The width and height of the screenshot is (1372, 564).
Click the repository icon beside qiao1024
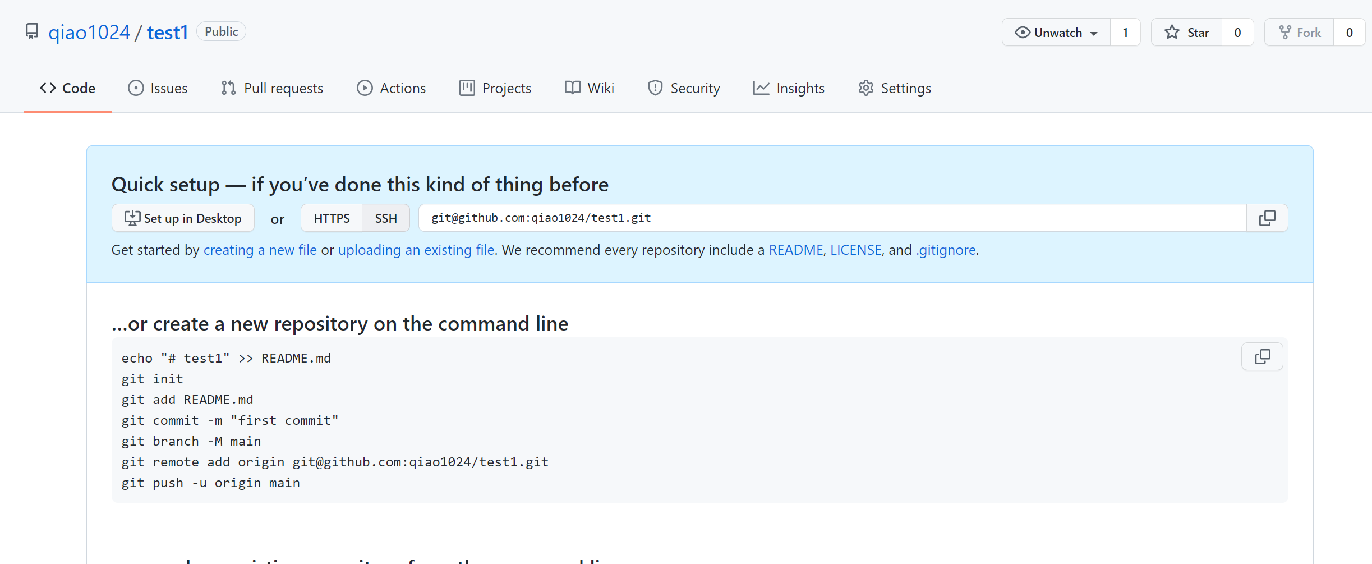[x=33, y=31]
